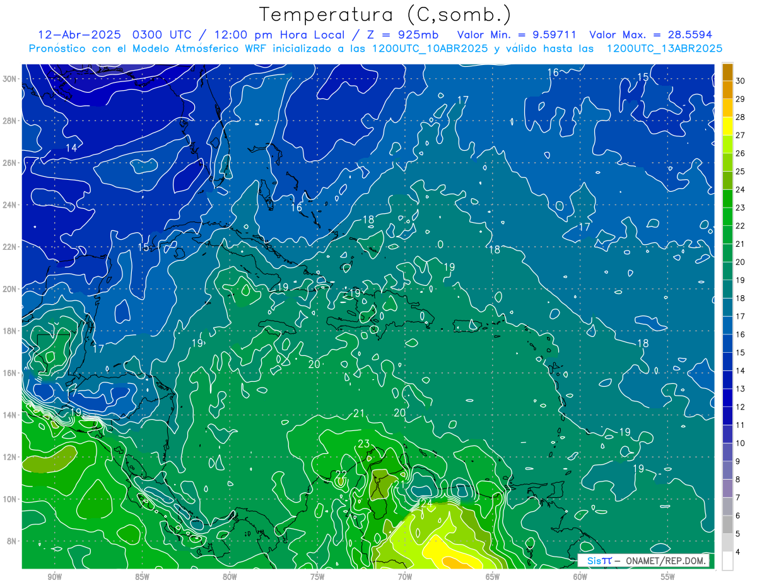Image resolution: width=757 pixels, height=585 pixels.
Task: Click the 80W longitude axis label
Action: (x=230, y=577)
